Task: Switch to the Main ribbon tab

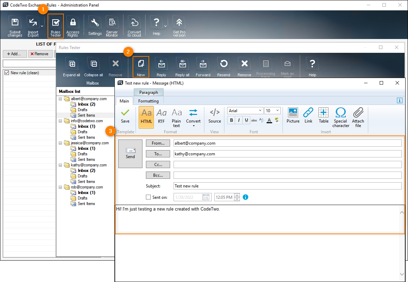Action: pyautogui.click(x=124, y=101)
